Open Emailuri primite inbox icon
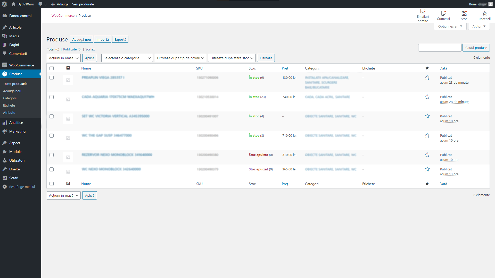 pyautogui.click(x=423, y=11)
